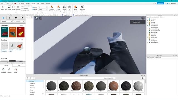Click Terrain Editor Generate tool
The height and width of the screenshot is (100, 178).
3,71
